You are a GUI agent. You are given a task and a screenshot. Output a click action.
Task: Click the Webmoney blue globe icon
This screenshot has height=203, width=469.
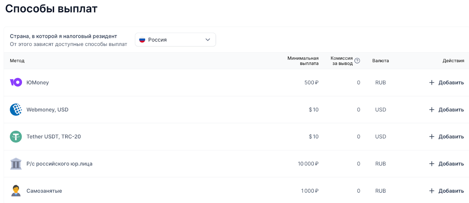click(x=16, y=109)
